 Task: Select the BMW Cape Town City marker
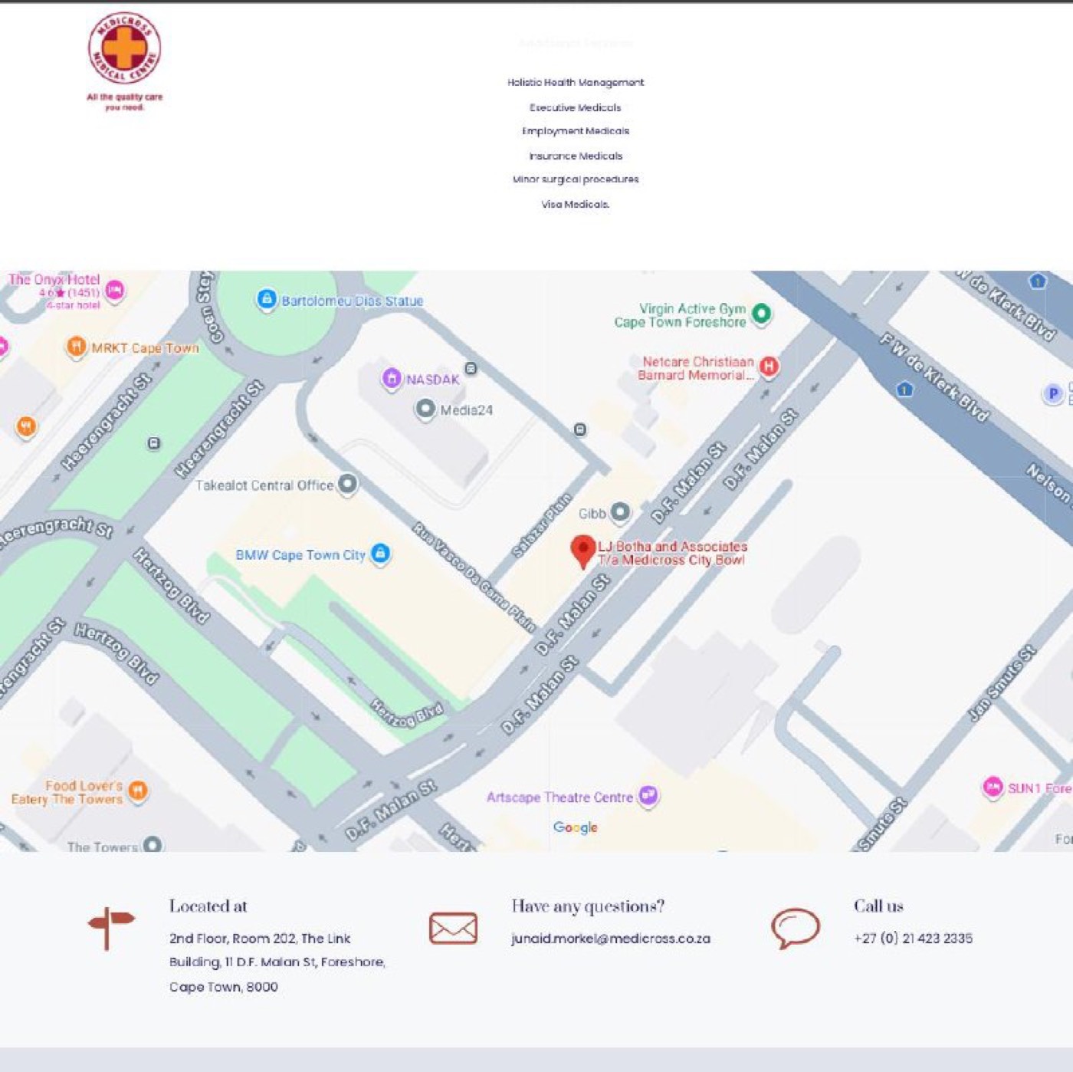[381, 554]
